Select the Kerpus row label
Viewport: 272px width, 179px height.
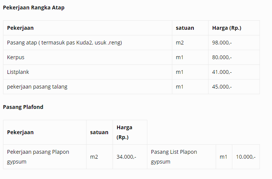click(15, 58)
